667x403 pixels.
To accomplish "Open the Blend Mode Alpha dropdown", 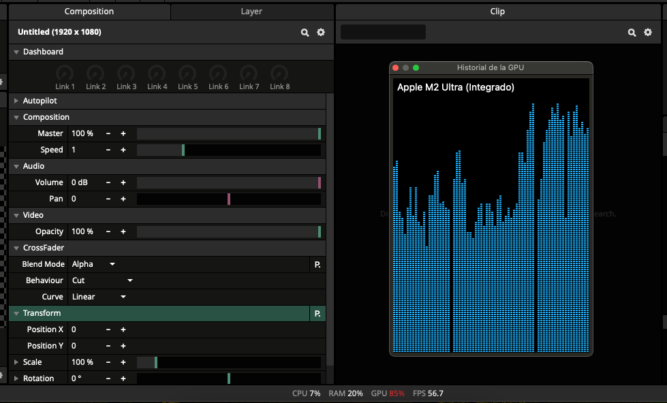I will [x=93, y=264].
